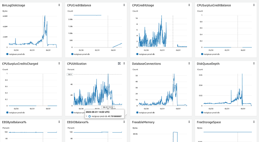259x142 pixels.
Task: Select rezigiusz-prod-db legend label in CPUSurplusCreditBalance
Action: click(211, 54)
